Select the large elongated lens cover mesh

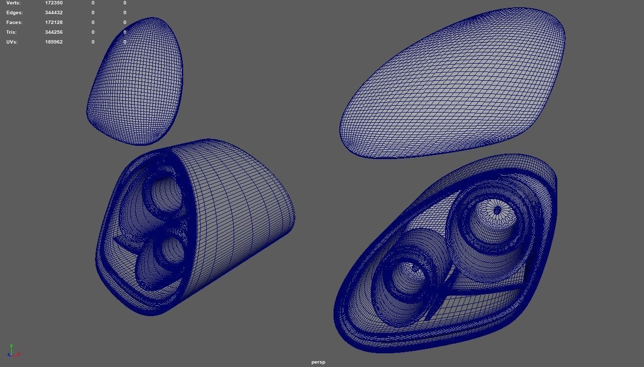click(x=452, y=82)
